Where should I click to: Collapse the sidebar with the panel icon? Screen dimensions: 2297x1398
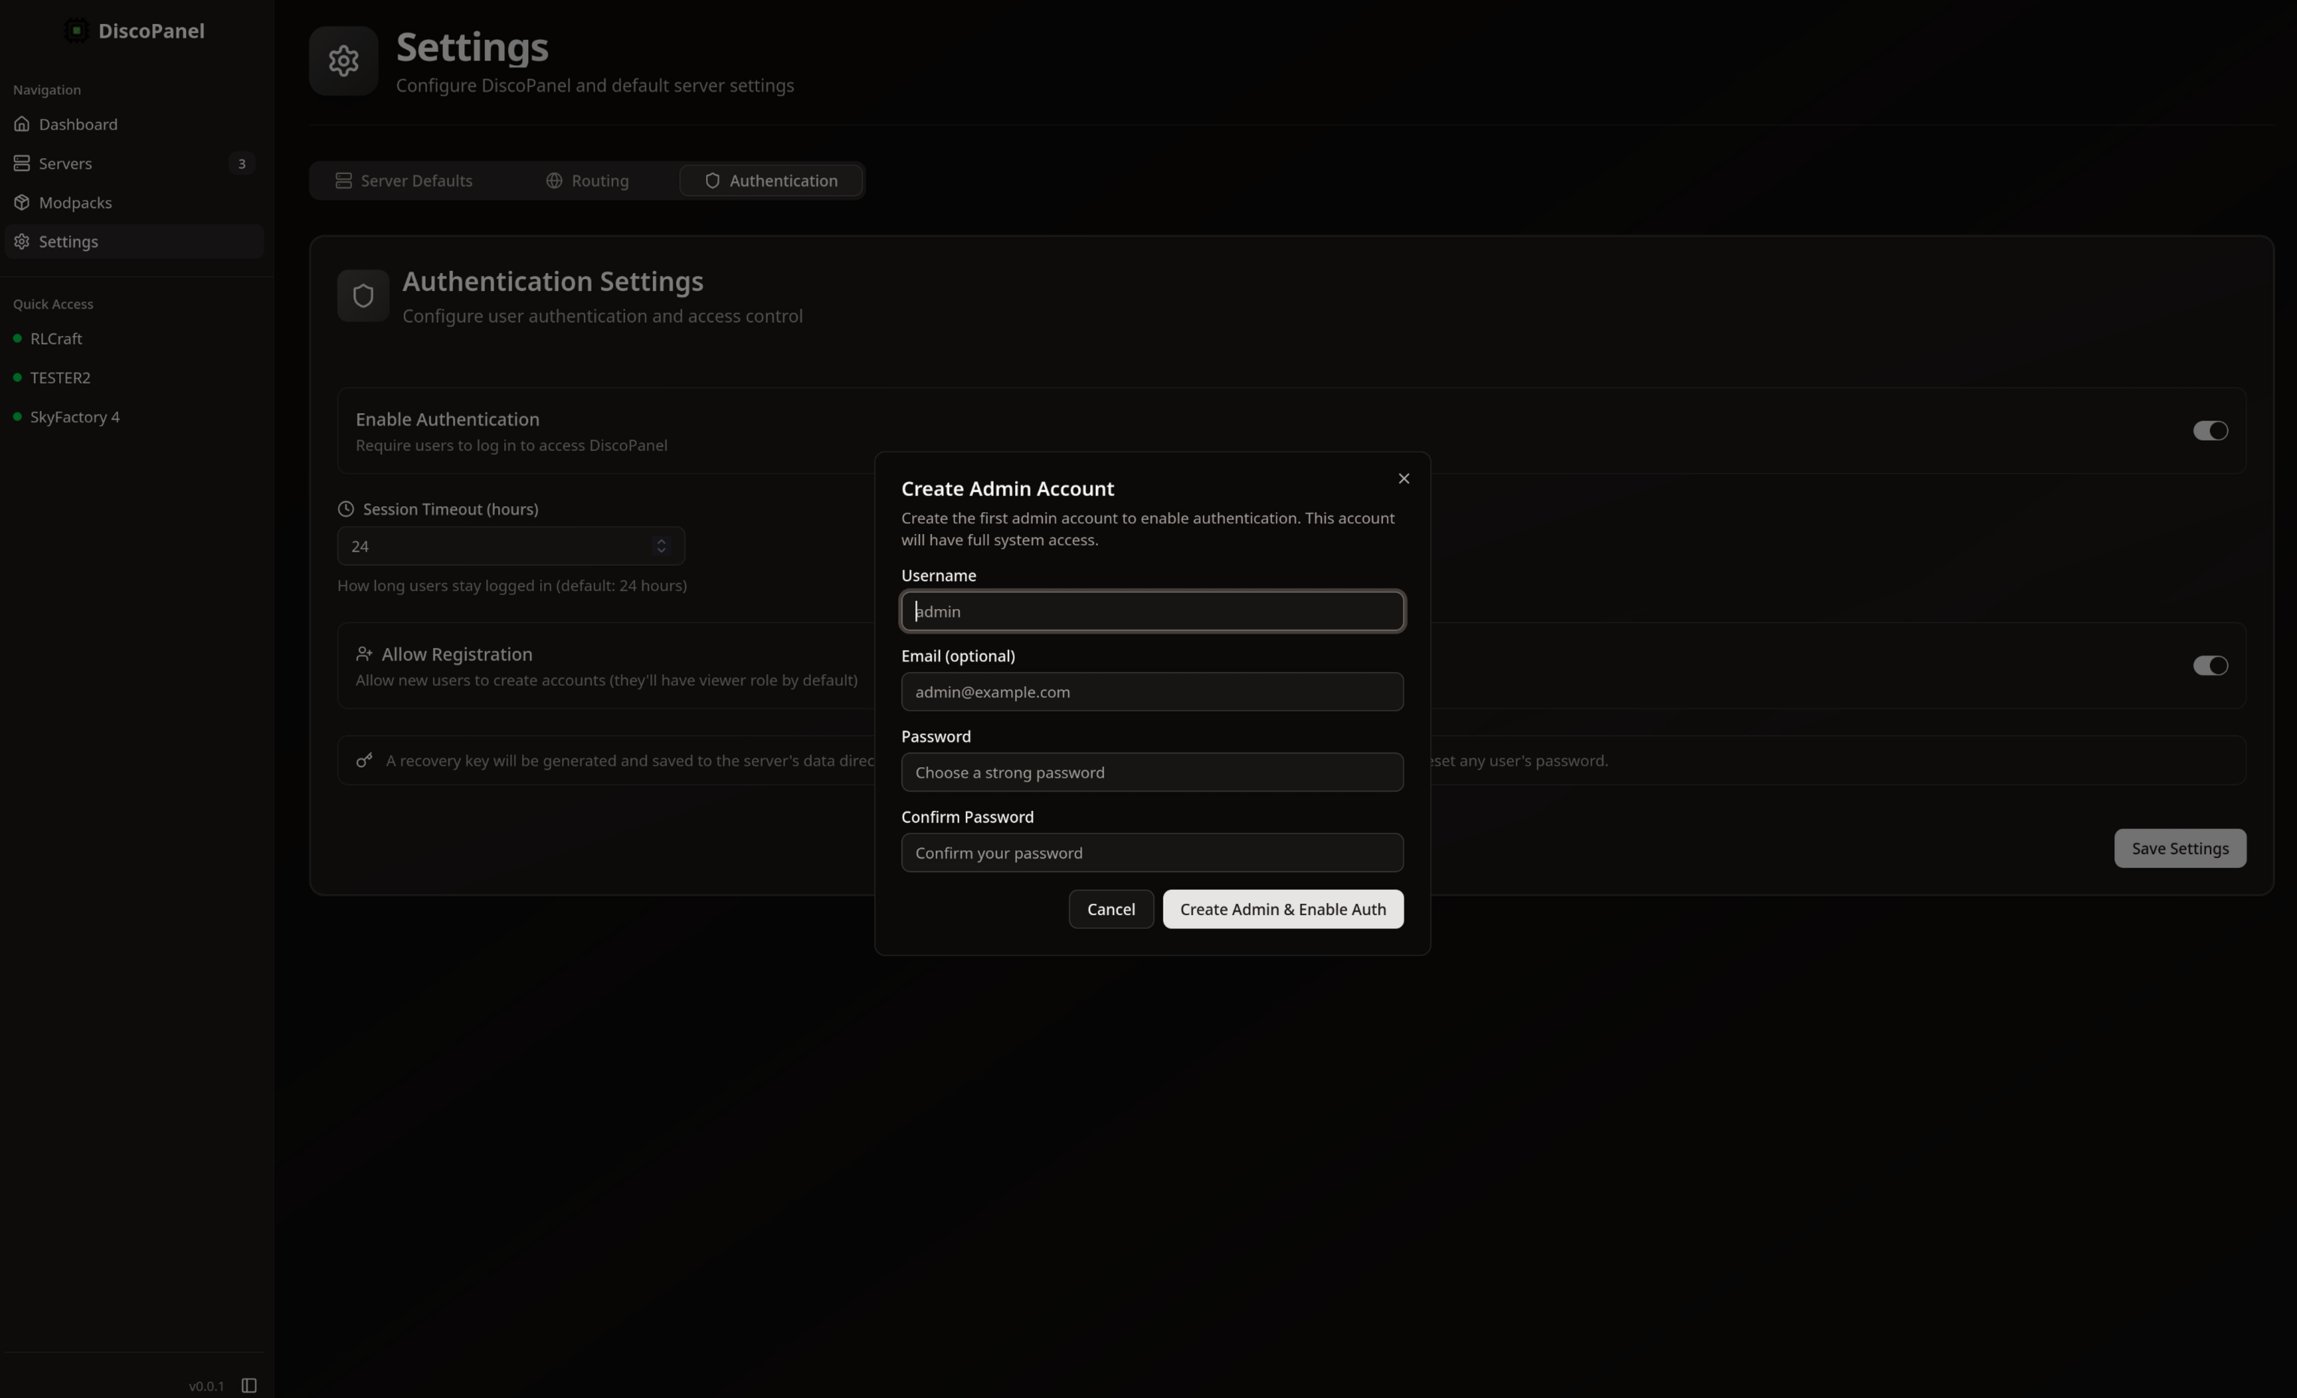[249, 1385]
